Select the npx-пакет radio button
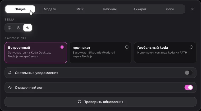Viewport: 201px width, 111px height. [127, 47]
